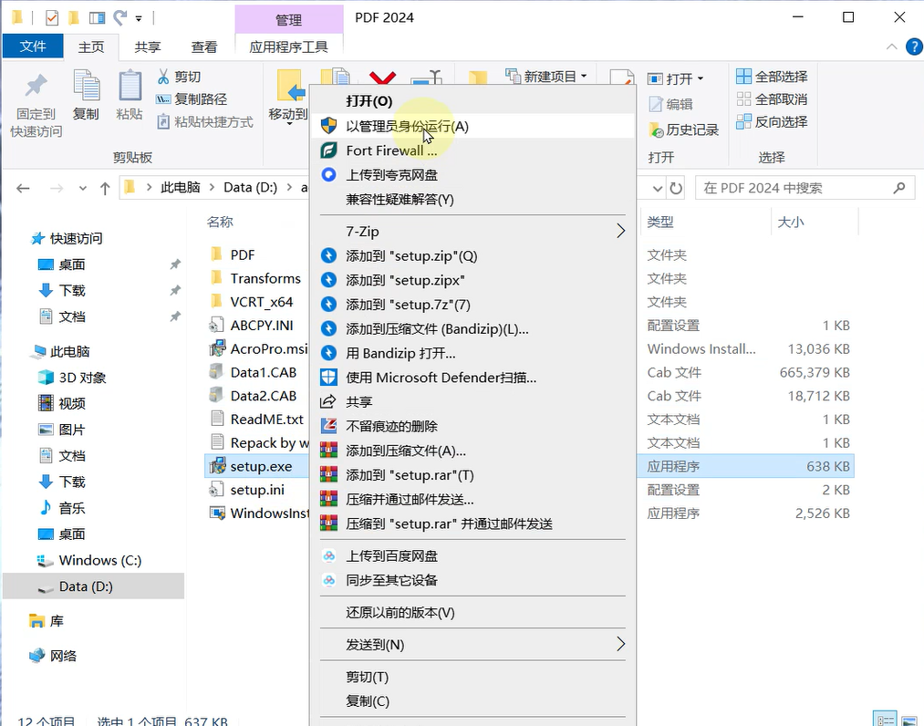Screen dimensions: 924x726
Task: Click the refresh icon beside address bar
Action: [675, 189]
